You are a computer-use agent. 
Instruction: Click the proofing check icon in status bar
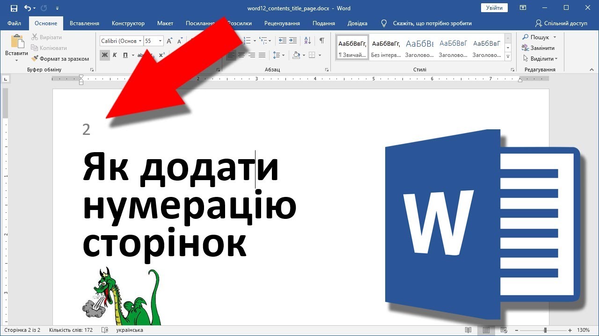(x=104, y=330)
